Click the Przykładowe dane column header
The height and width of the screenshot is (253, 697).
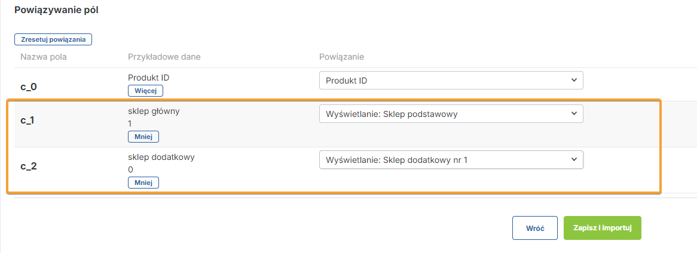point(164,57)
